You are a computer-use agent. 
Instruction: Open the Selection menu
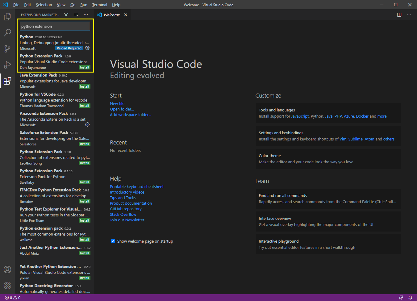pos(44,5)
